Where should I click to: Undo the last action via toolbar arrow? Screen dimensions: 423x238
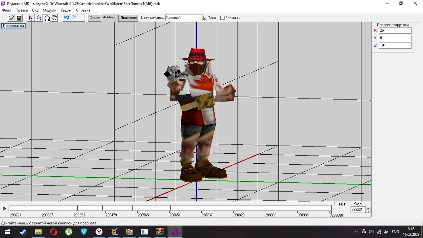click(x=66, y=18)
